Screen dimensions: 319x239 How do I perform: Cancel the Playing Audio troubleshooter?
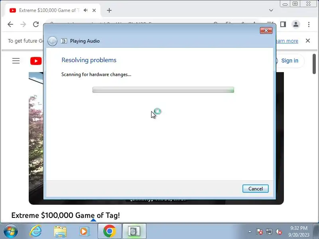(255, 188)
